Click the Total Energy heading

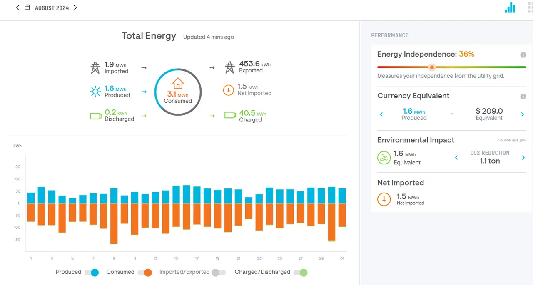pyautogui.click(x=149, y=36)
